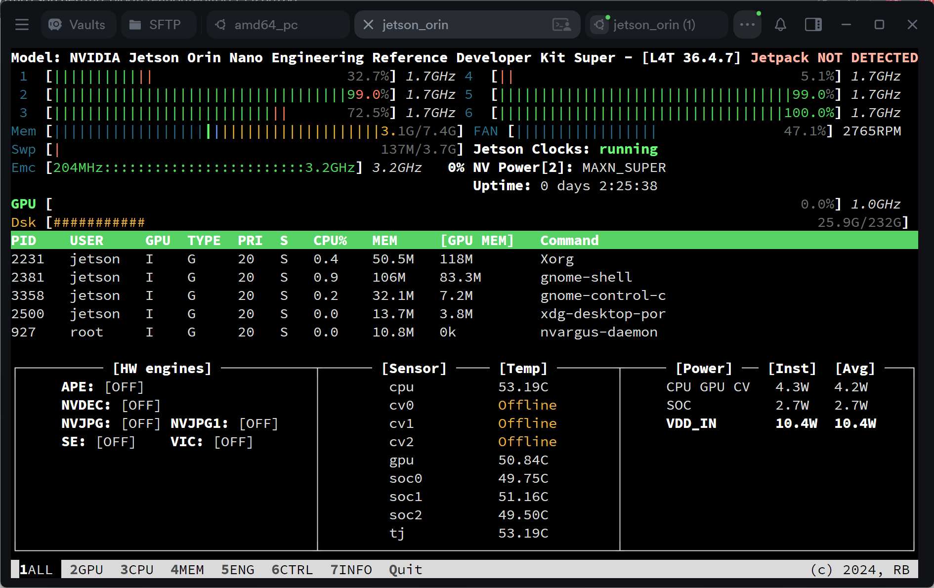Click the Dsk usage bar
The width and height of the screenshot is (934, 588).
pyautogui.click(x=477, y=222)
